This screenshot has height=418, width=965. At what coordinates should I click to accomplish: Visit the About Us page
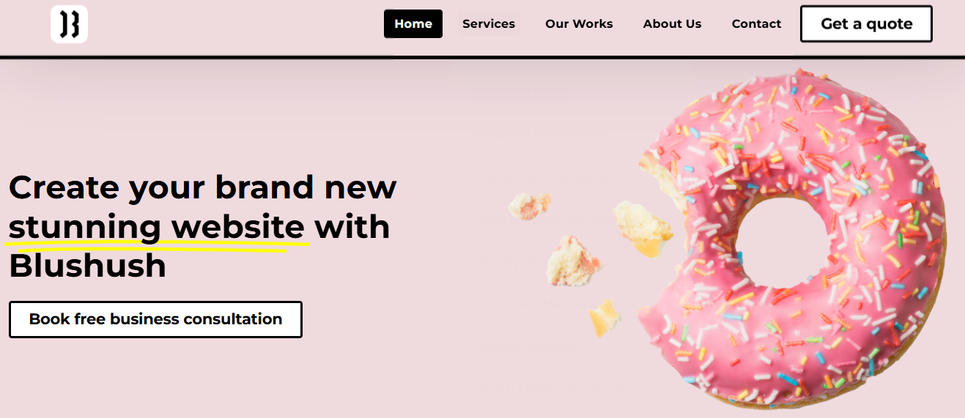672,24
